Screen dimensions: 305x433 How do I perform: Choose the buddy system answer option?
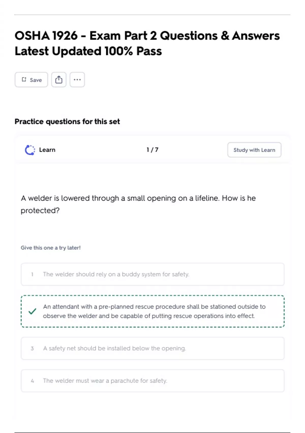pos(152,274)
